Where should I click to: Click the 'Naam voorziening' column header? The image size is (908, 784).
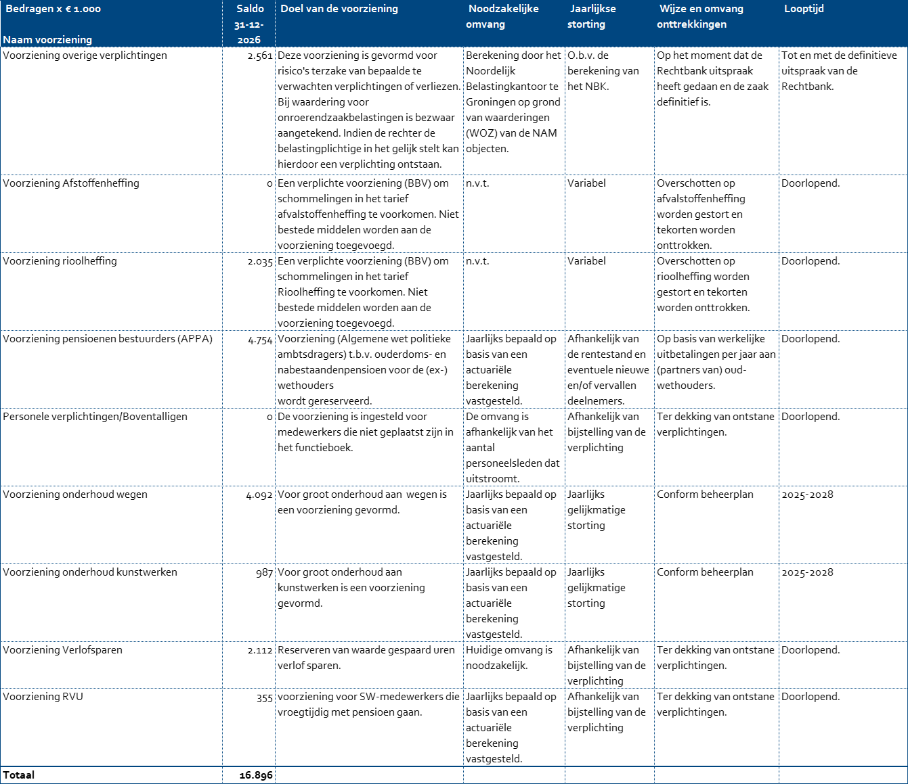pos(47,40)
